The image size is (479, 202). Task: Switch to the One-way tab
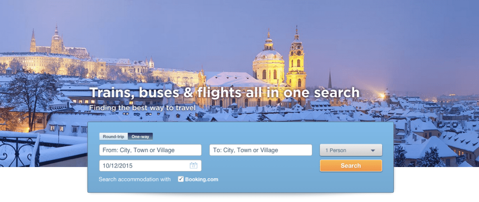[140, 137]
